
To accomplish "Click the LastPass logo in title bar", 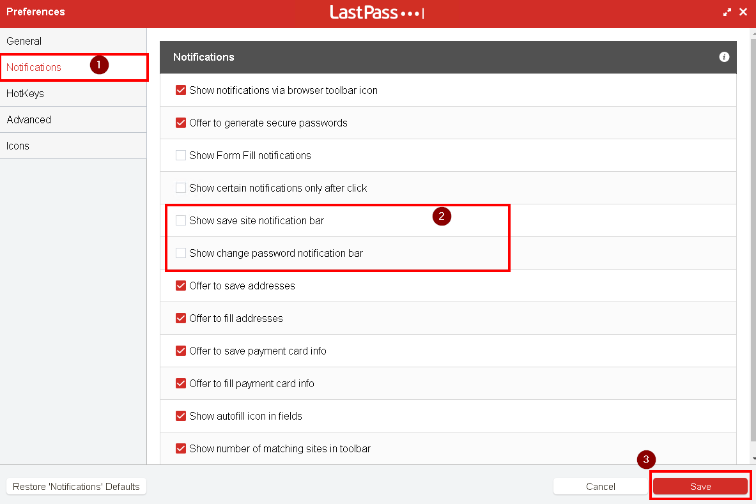I will coord(376,13).
